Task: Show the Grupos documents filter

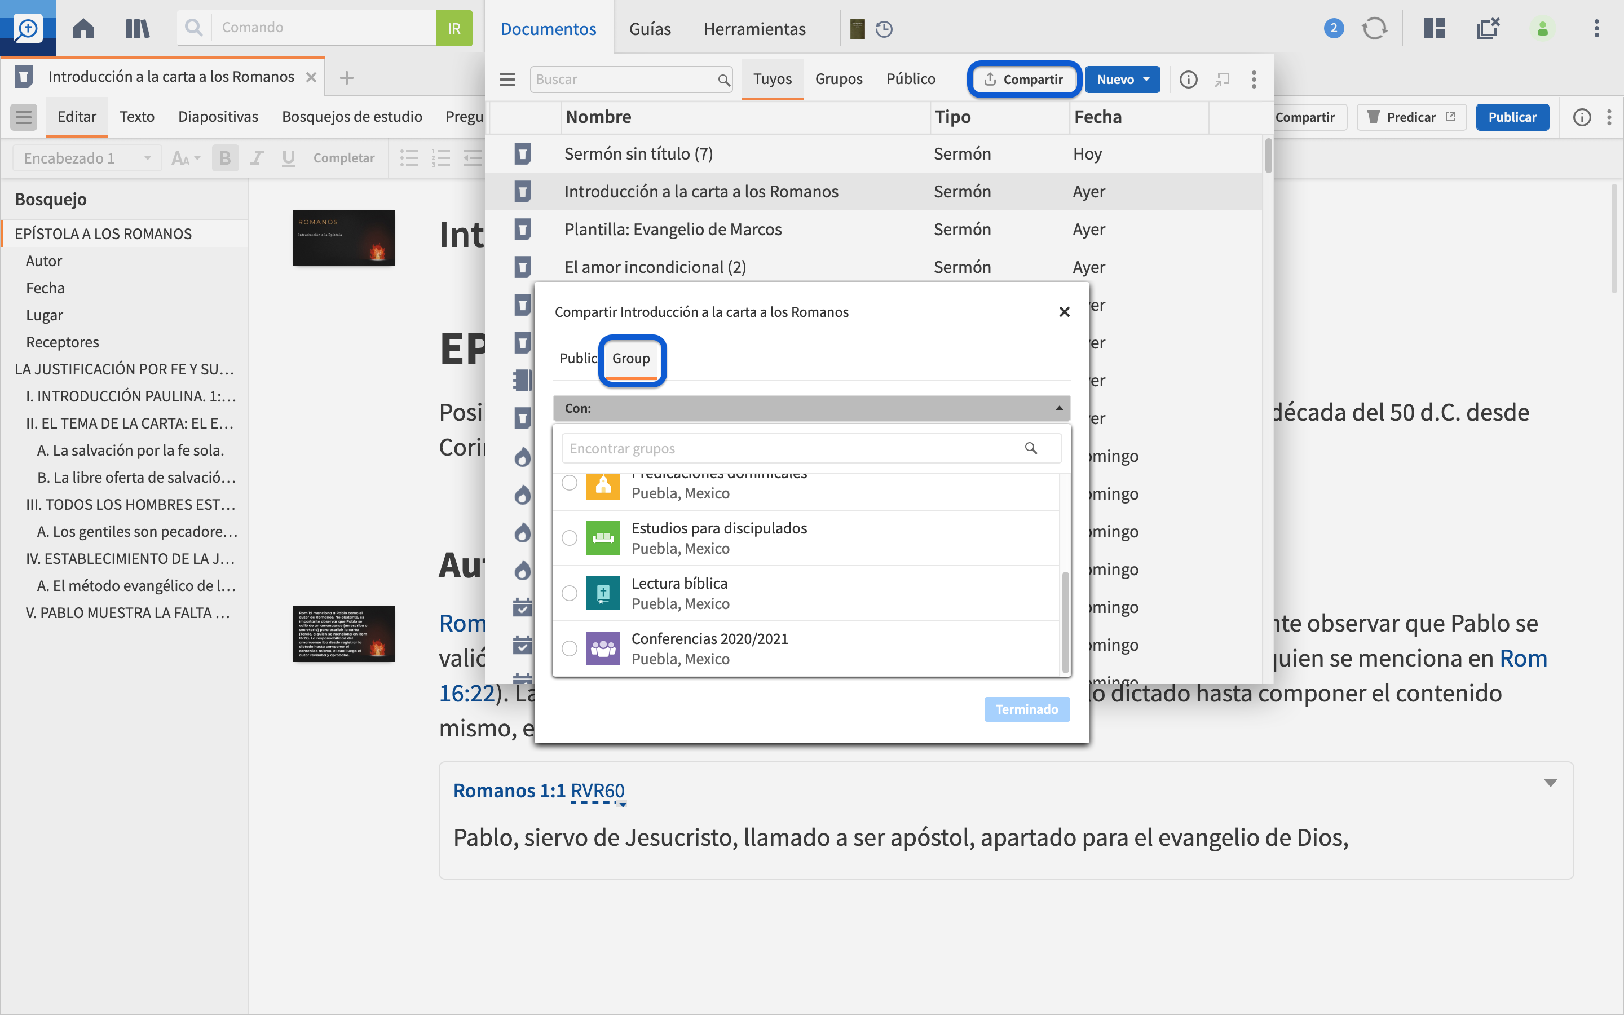Action: [x=839, y=79]
